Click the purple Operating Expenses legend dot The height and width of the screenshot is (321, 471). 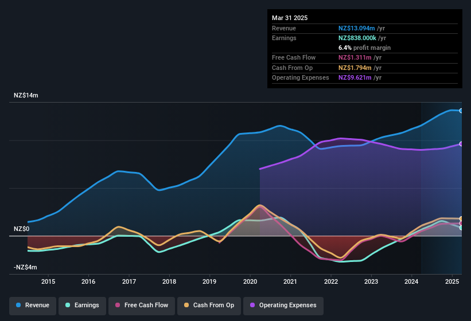252,305
